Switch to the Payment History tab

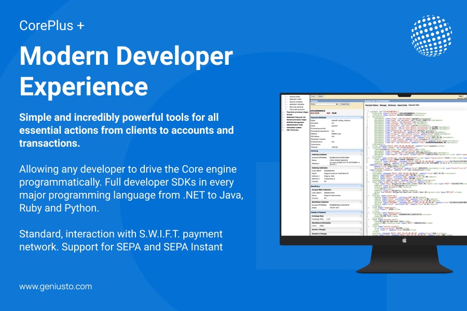point(372,105)
